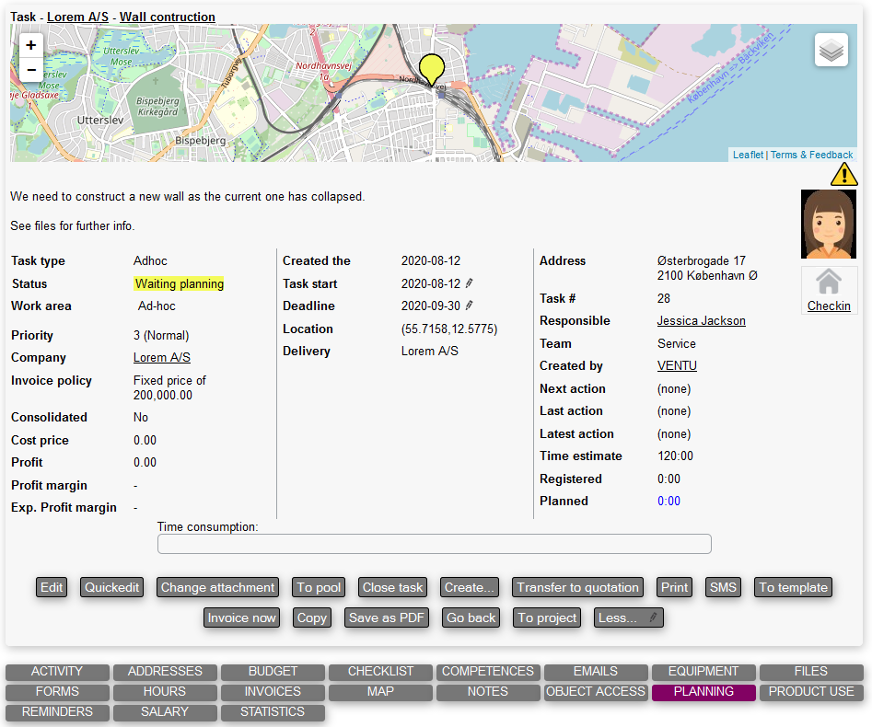
Task: Open the map layers selector
Action: point(831,51)
